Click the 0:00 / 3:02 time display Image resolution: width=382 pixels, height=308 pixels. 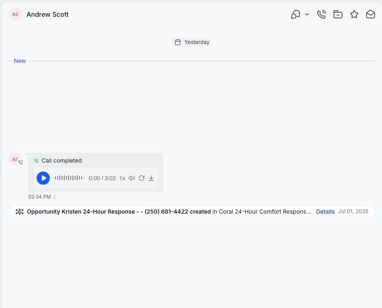102,178
